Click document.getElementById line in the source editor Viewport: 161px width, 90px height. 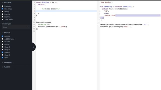coord(52,27)
